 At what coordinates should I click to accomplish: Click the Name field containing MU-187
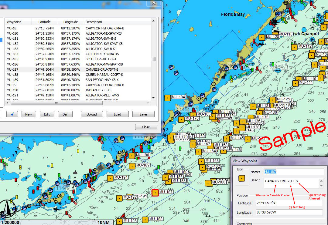[x=293, y=172]
